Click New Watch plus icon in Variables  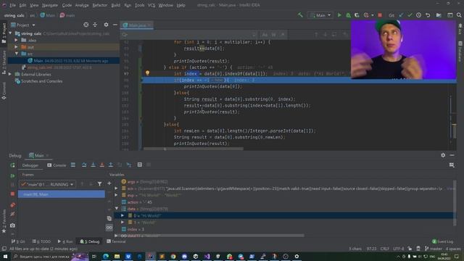109,183
